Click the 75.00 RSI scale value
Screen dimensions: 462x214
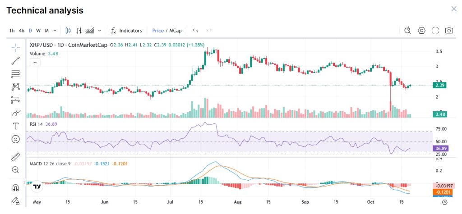441,129
